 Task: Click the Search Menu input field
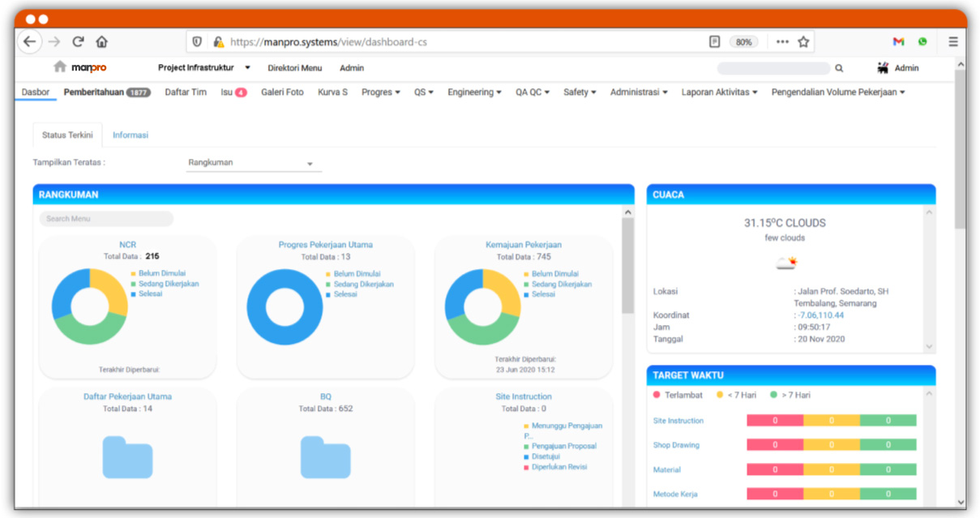point(106,219)
